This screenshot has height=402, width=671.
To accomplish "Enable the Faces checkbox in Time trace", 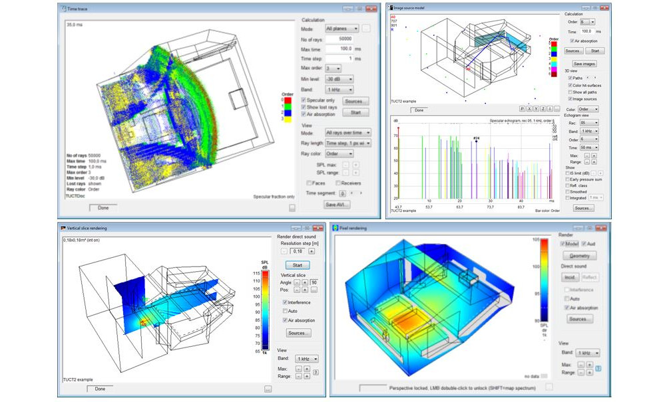I will click(x=309, y=183).
